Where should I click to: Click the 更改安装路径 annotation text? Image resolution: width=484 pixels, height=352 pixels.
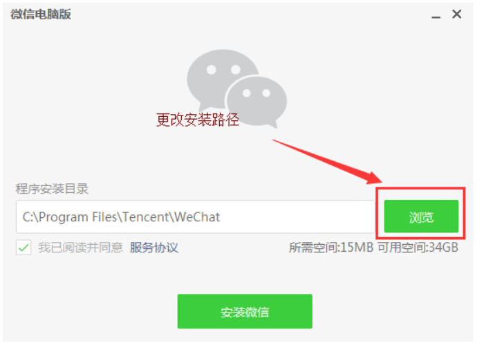[198, 120]
